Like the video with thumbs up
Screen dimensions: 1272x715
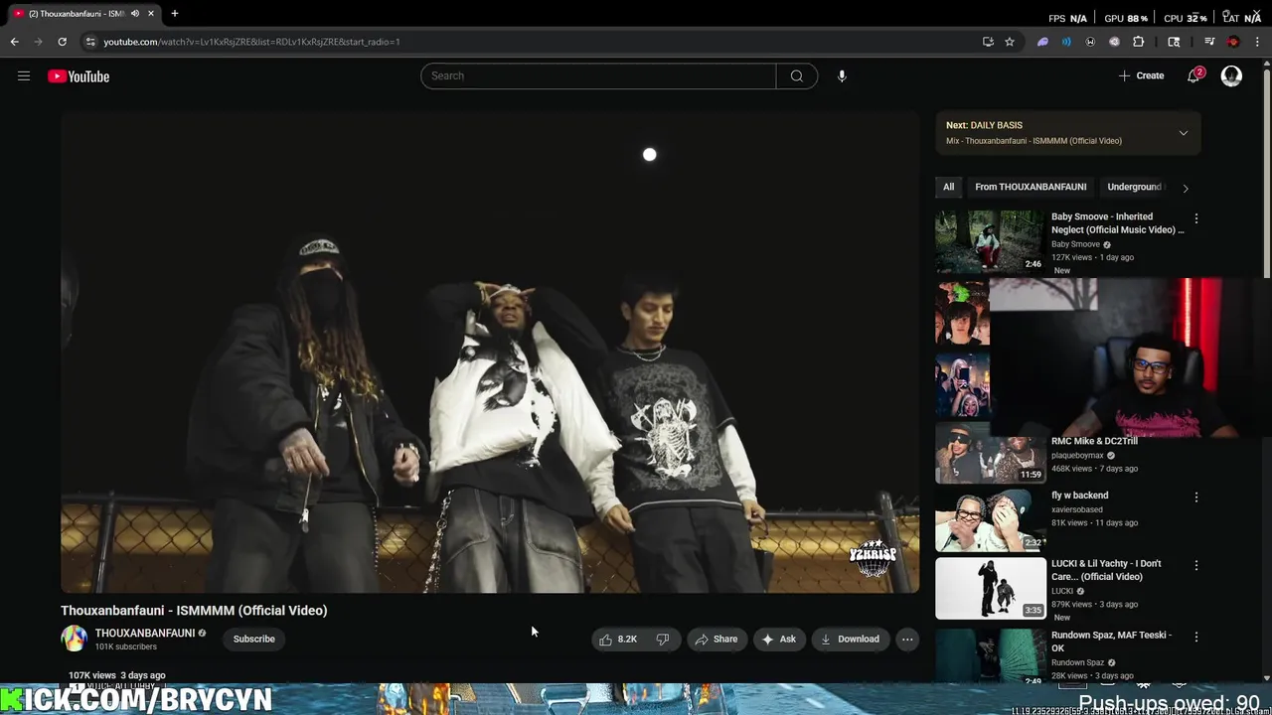[x=618, y=640]
